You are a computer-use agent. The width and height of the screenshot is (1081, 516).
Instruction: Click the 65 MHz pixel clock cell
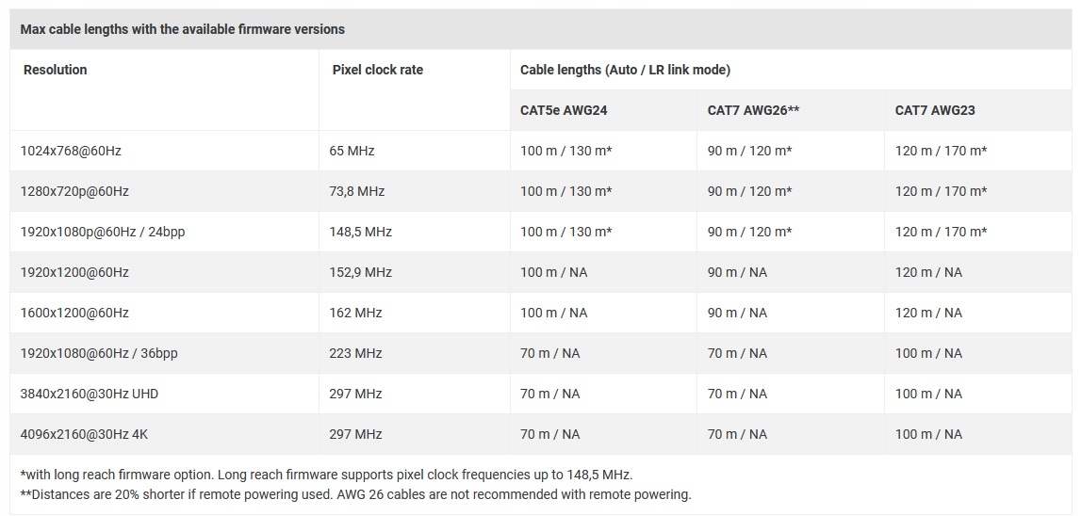click(353, 151)
